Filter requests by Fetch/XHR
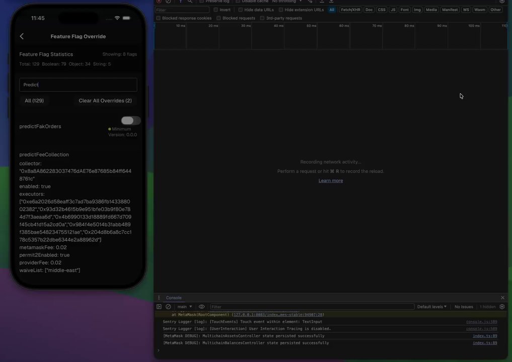 pyautogui.click(x=350, y=10)
